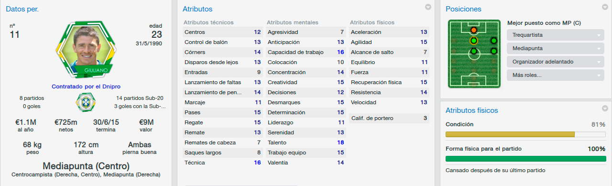Click the Posiciones panel title
Image resolution: width=612 pixels, height=186 pixels.
click(463, 9)
